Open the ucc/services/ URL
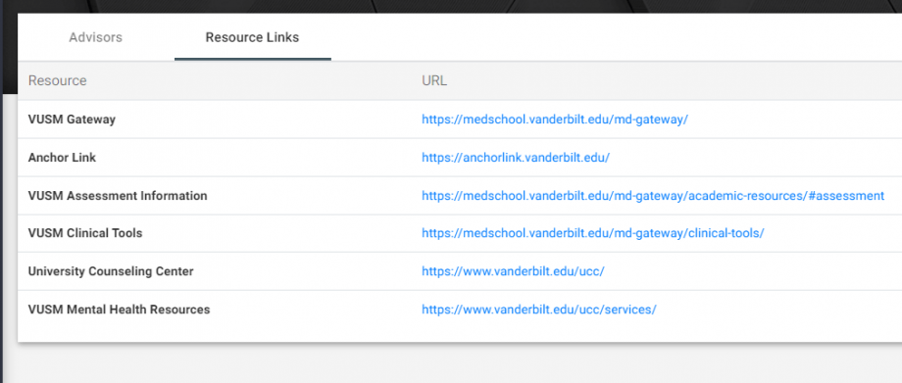Image resolution: width=902 pixels, height=383 pixels. pyautogui.click(x=539, y=310)
